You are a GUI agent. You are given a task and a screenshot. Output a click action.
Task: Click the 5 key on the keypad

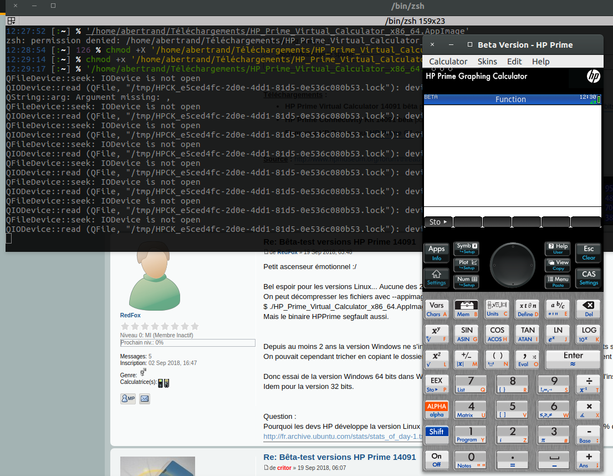click(513, 410)
